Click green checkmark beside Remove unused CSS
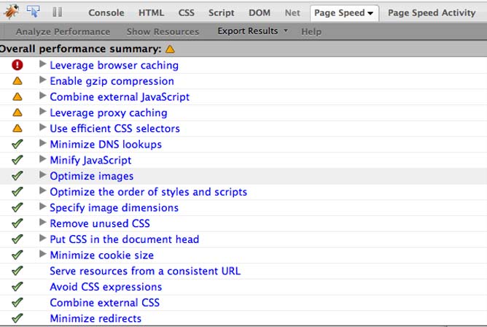This screenshot has height=327, width=487. click(x=17, y=223)
